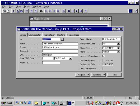Click the 12:09 PM taskbar clock
Screen dimensions: 140x106
(132, 103)
